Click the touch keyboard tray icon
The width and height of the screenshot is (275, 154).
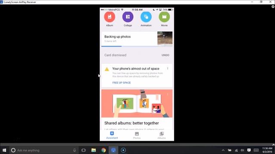(256, 150)
